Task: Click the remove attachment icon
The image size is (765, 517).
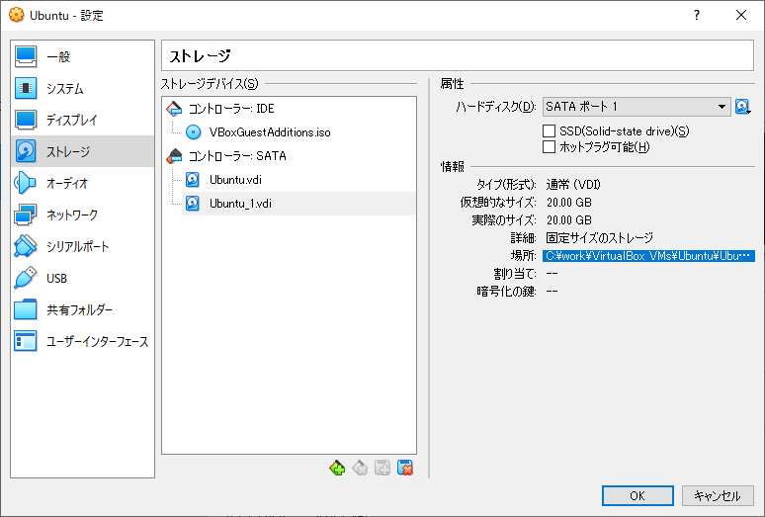Action: coord(405,468)
